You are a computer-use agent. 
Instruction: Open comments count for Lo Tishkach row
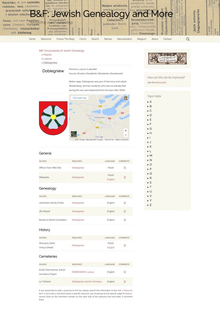(x=125, y=282)
